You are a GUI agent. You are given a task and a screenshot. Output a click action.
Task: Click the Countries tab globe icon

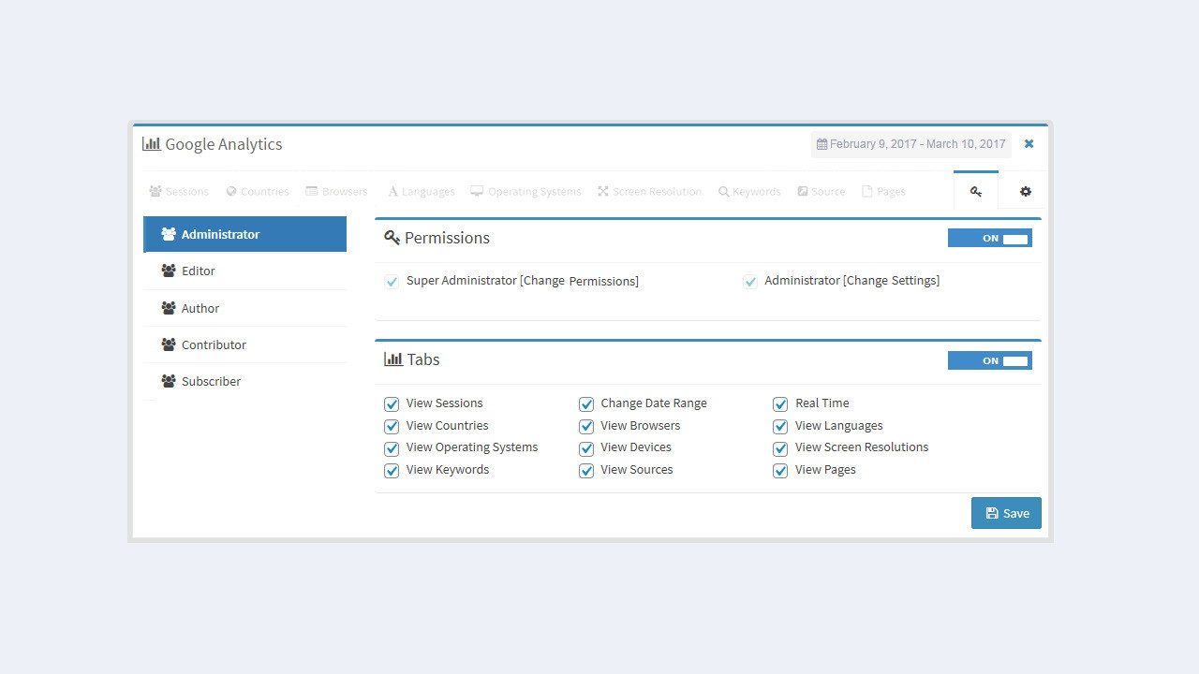pyautogui.click(x=231, y=191)
